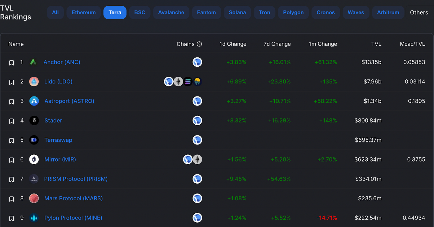Open the Lido (LDO) protocol link
434x227 pixels.
coord(58,82)
